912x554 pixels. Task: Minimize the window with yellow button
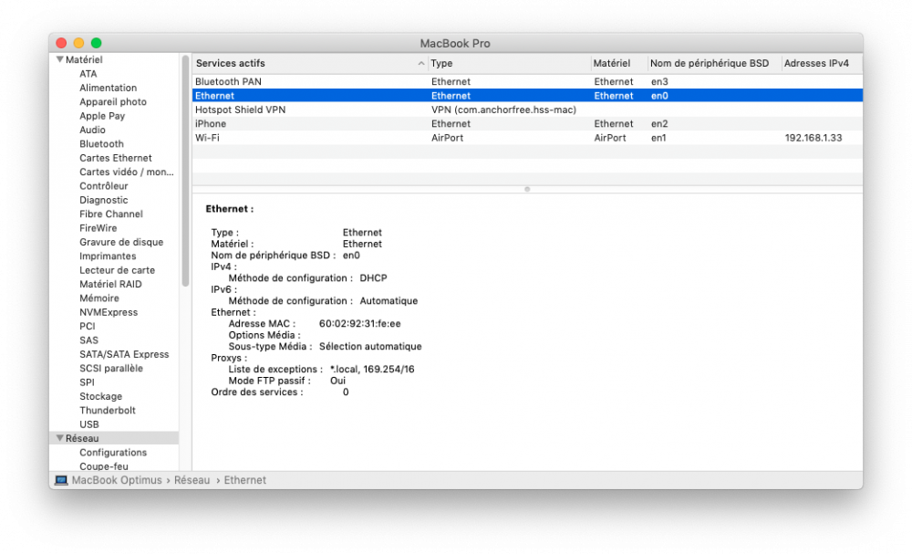click(78, 43)
